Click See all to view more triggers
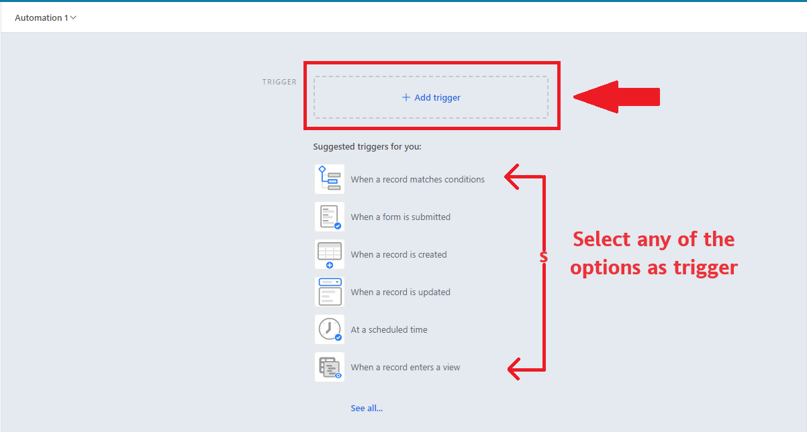The width and height of the screenshot is (807, 432). point(367,407)
